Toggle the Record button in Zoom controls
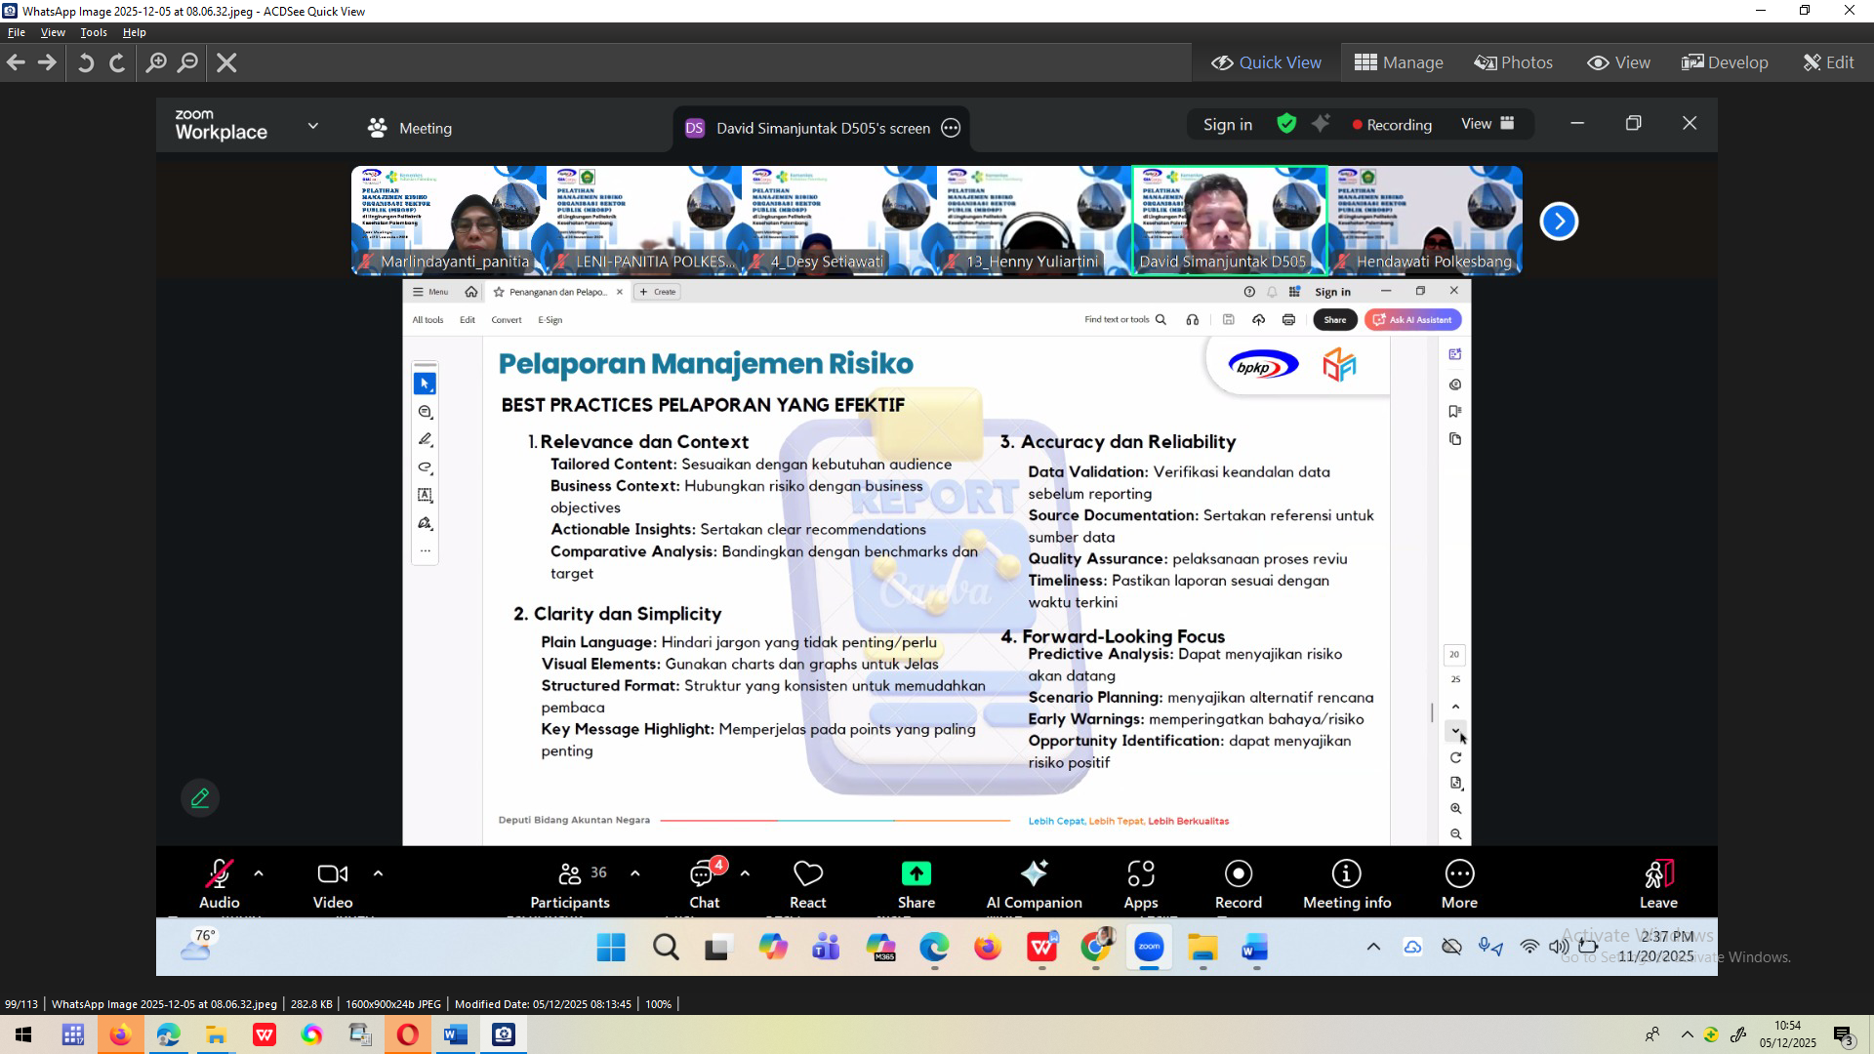The width and height of the screenshot is (1874, 1054). tap(1238, 874)
